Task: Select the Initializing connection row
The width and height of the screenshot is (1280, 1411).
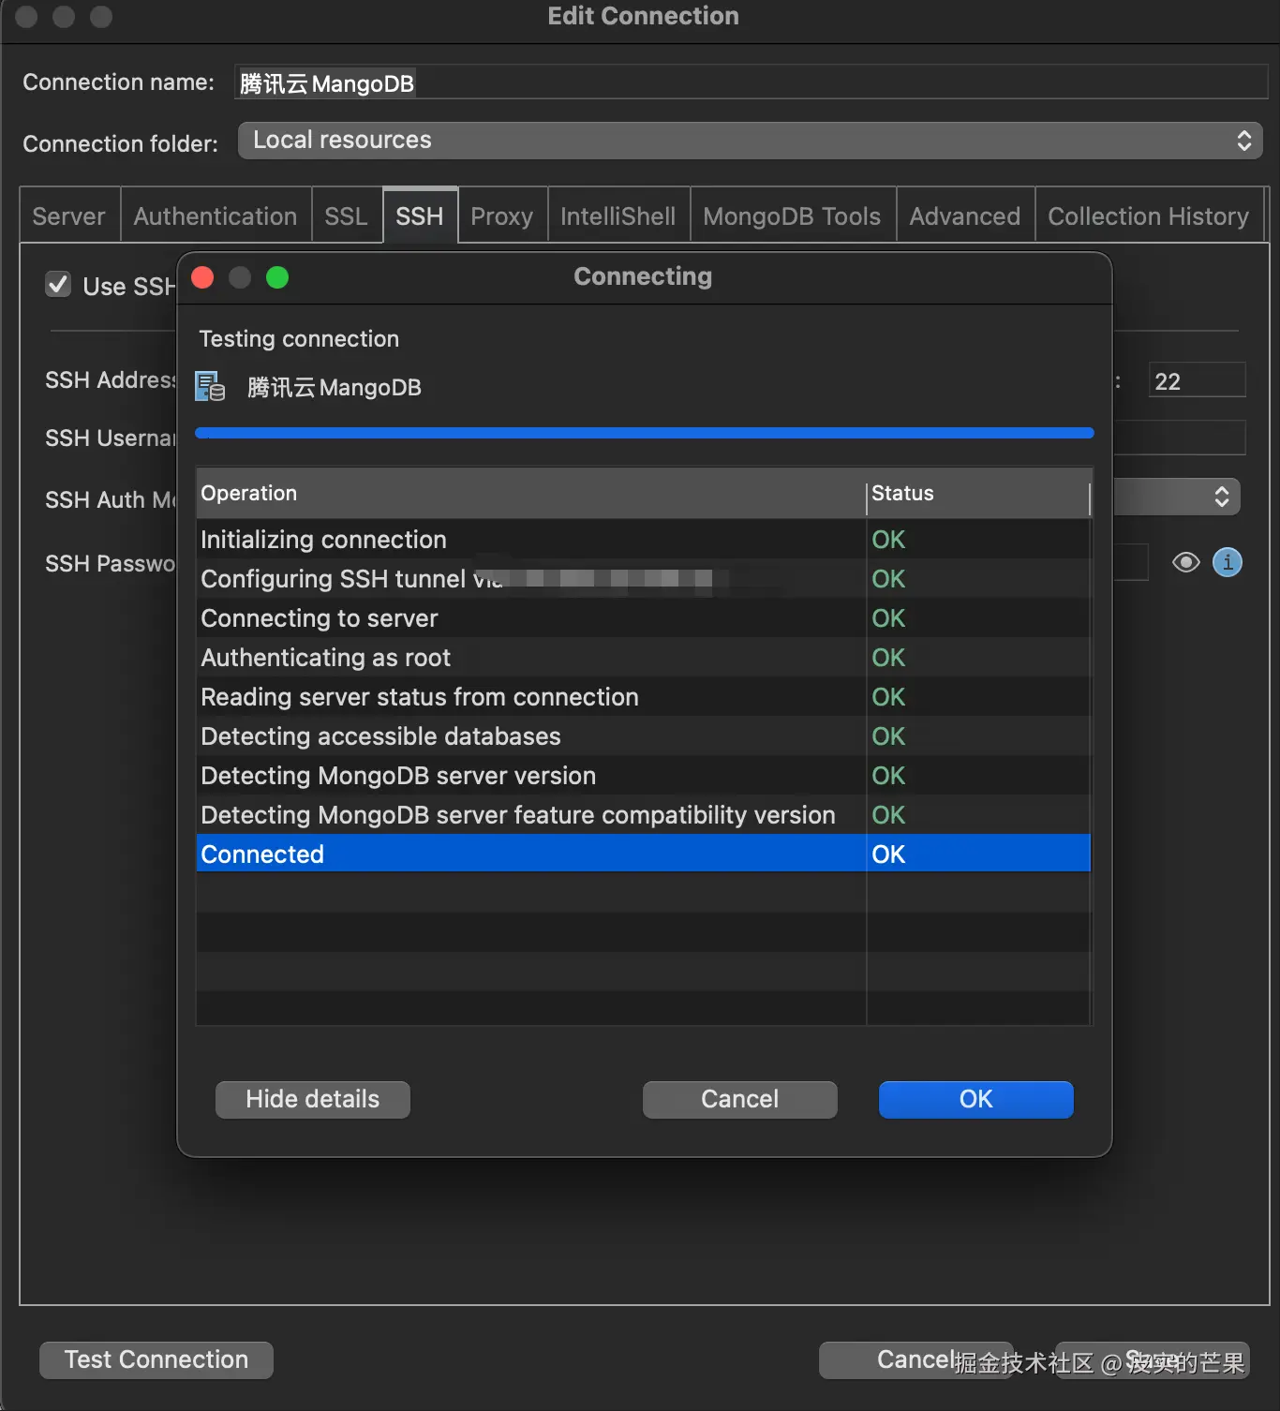Action: (x=644, y=540)
